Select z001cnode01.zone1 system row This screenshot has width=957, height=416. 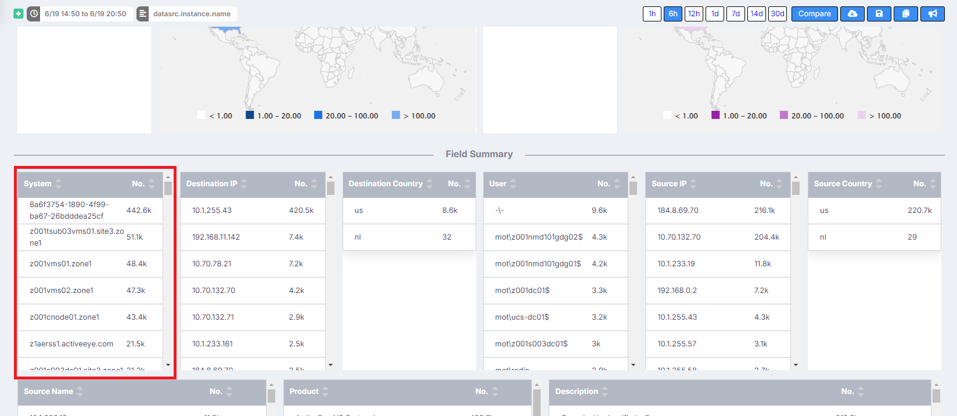click(x=90, y=317)
